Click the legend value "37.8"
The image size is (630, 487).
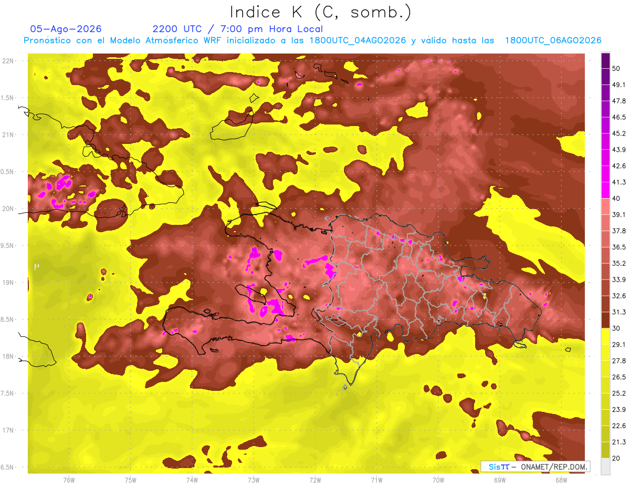tap(619, 231)
